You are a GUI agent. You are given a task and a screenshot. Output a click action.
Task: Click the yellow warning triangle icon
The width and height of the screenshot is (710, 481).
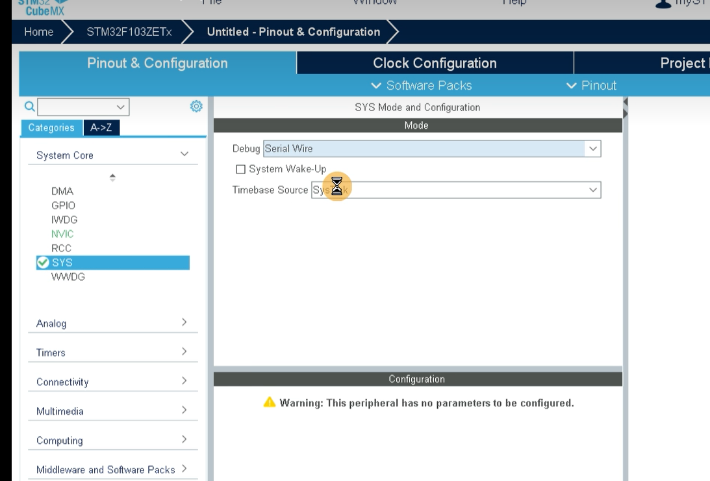[x=270, y=402]
